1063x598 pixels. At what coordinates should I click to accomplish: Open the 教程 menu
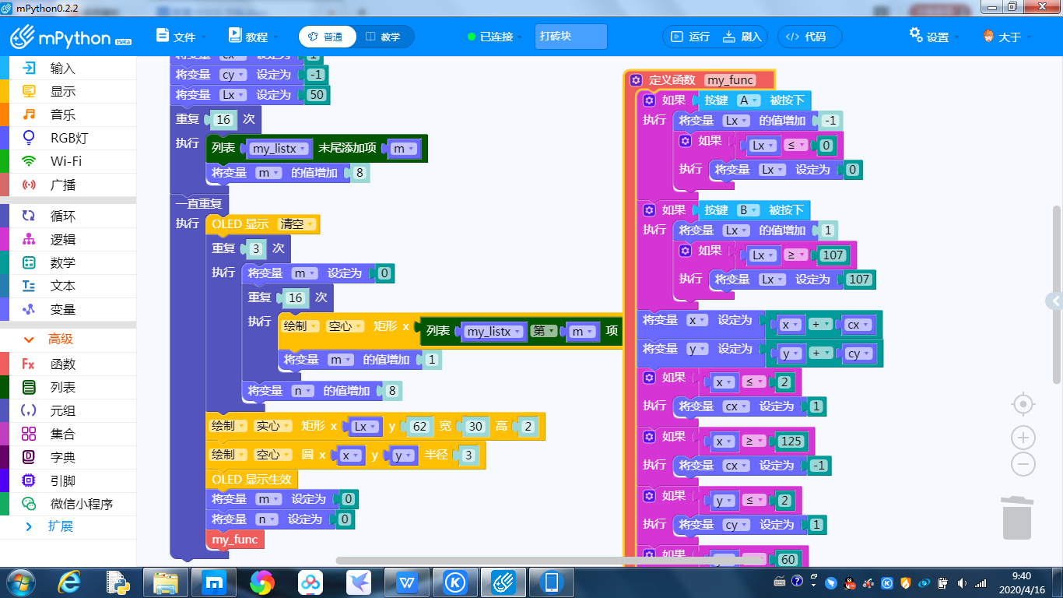coord(254,37)
